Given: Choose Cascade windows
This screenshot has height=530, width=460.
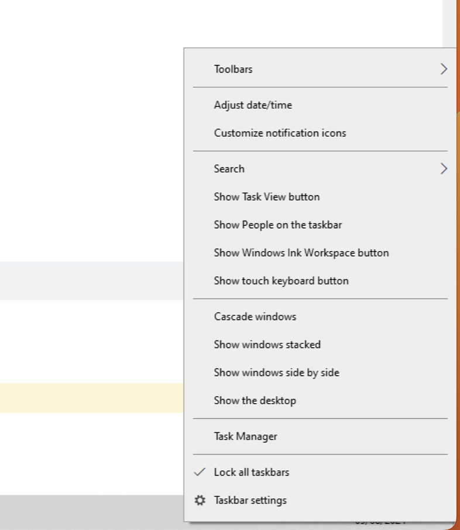Looking at the screenshot, I should (255, 316).
